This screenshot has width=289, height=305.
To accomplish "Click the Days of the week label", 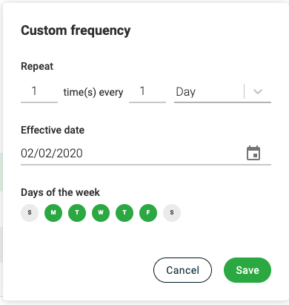I will point(60,192).
